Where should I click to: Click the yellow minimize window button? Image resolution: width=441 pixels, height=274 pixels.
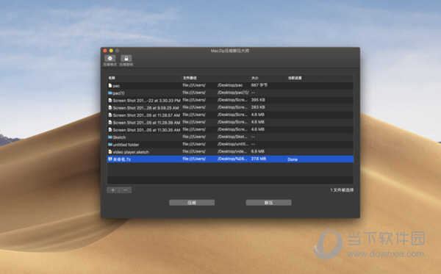111,51
